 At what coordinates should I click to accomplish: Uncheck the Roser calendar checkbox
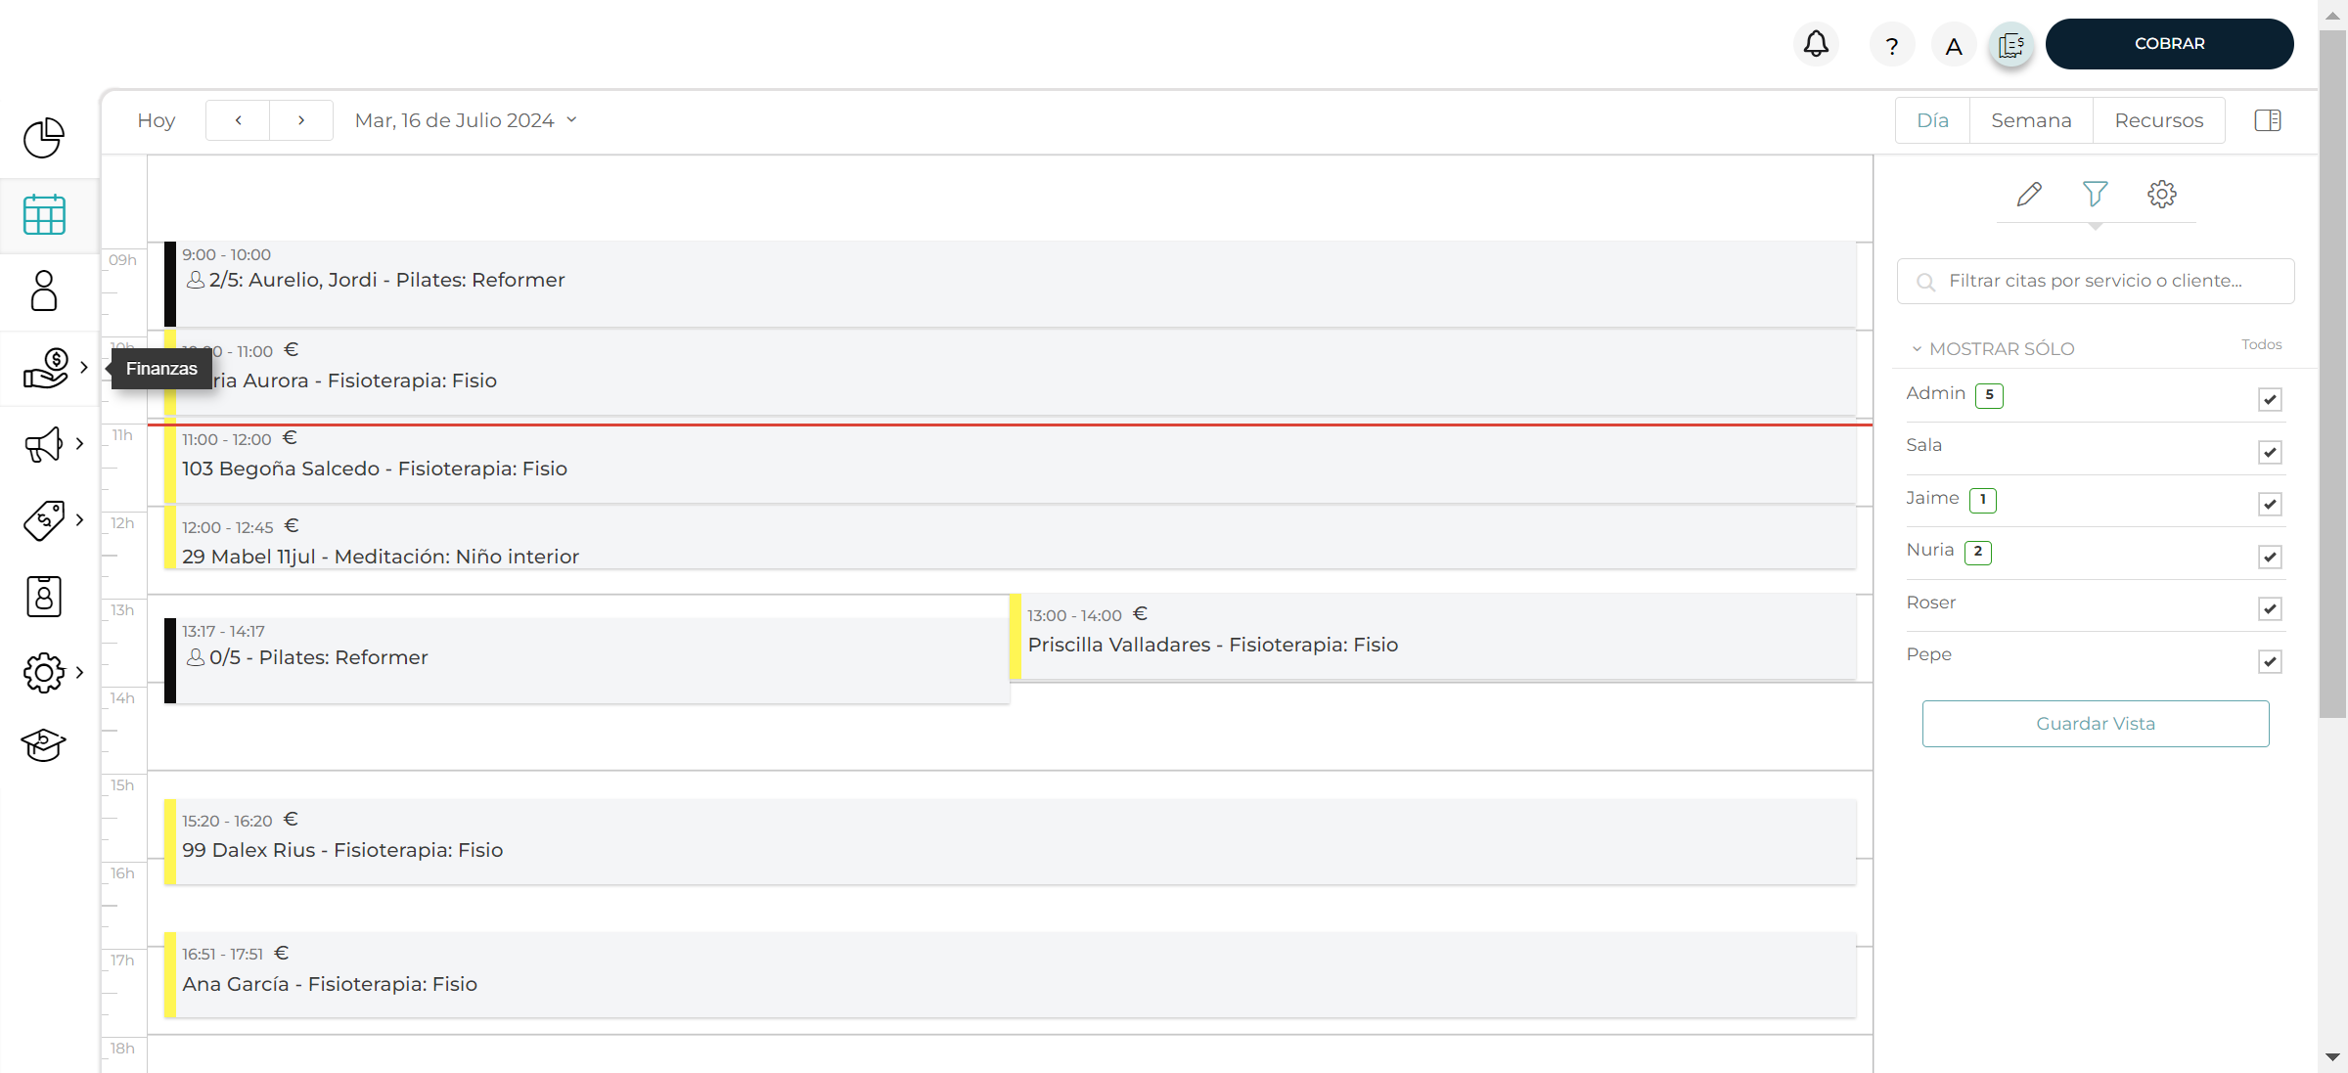click(x=2270, y=608)
